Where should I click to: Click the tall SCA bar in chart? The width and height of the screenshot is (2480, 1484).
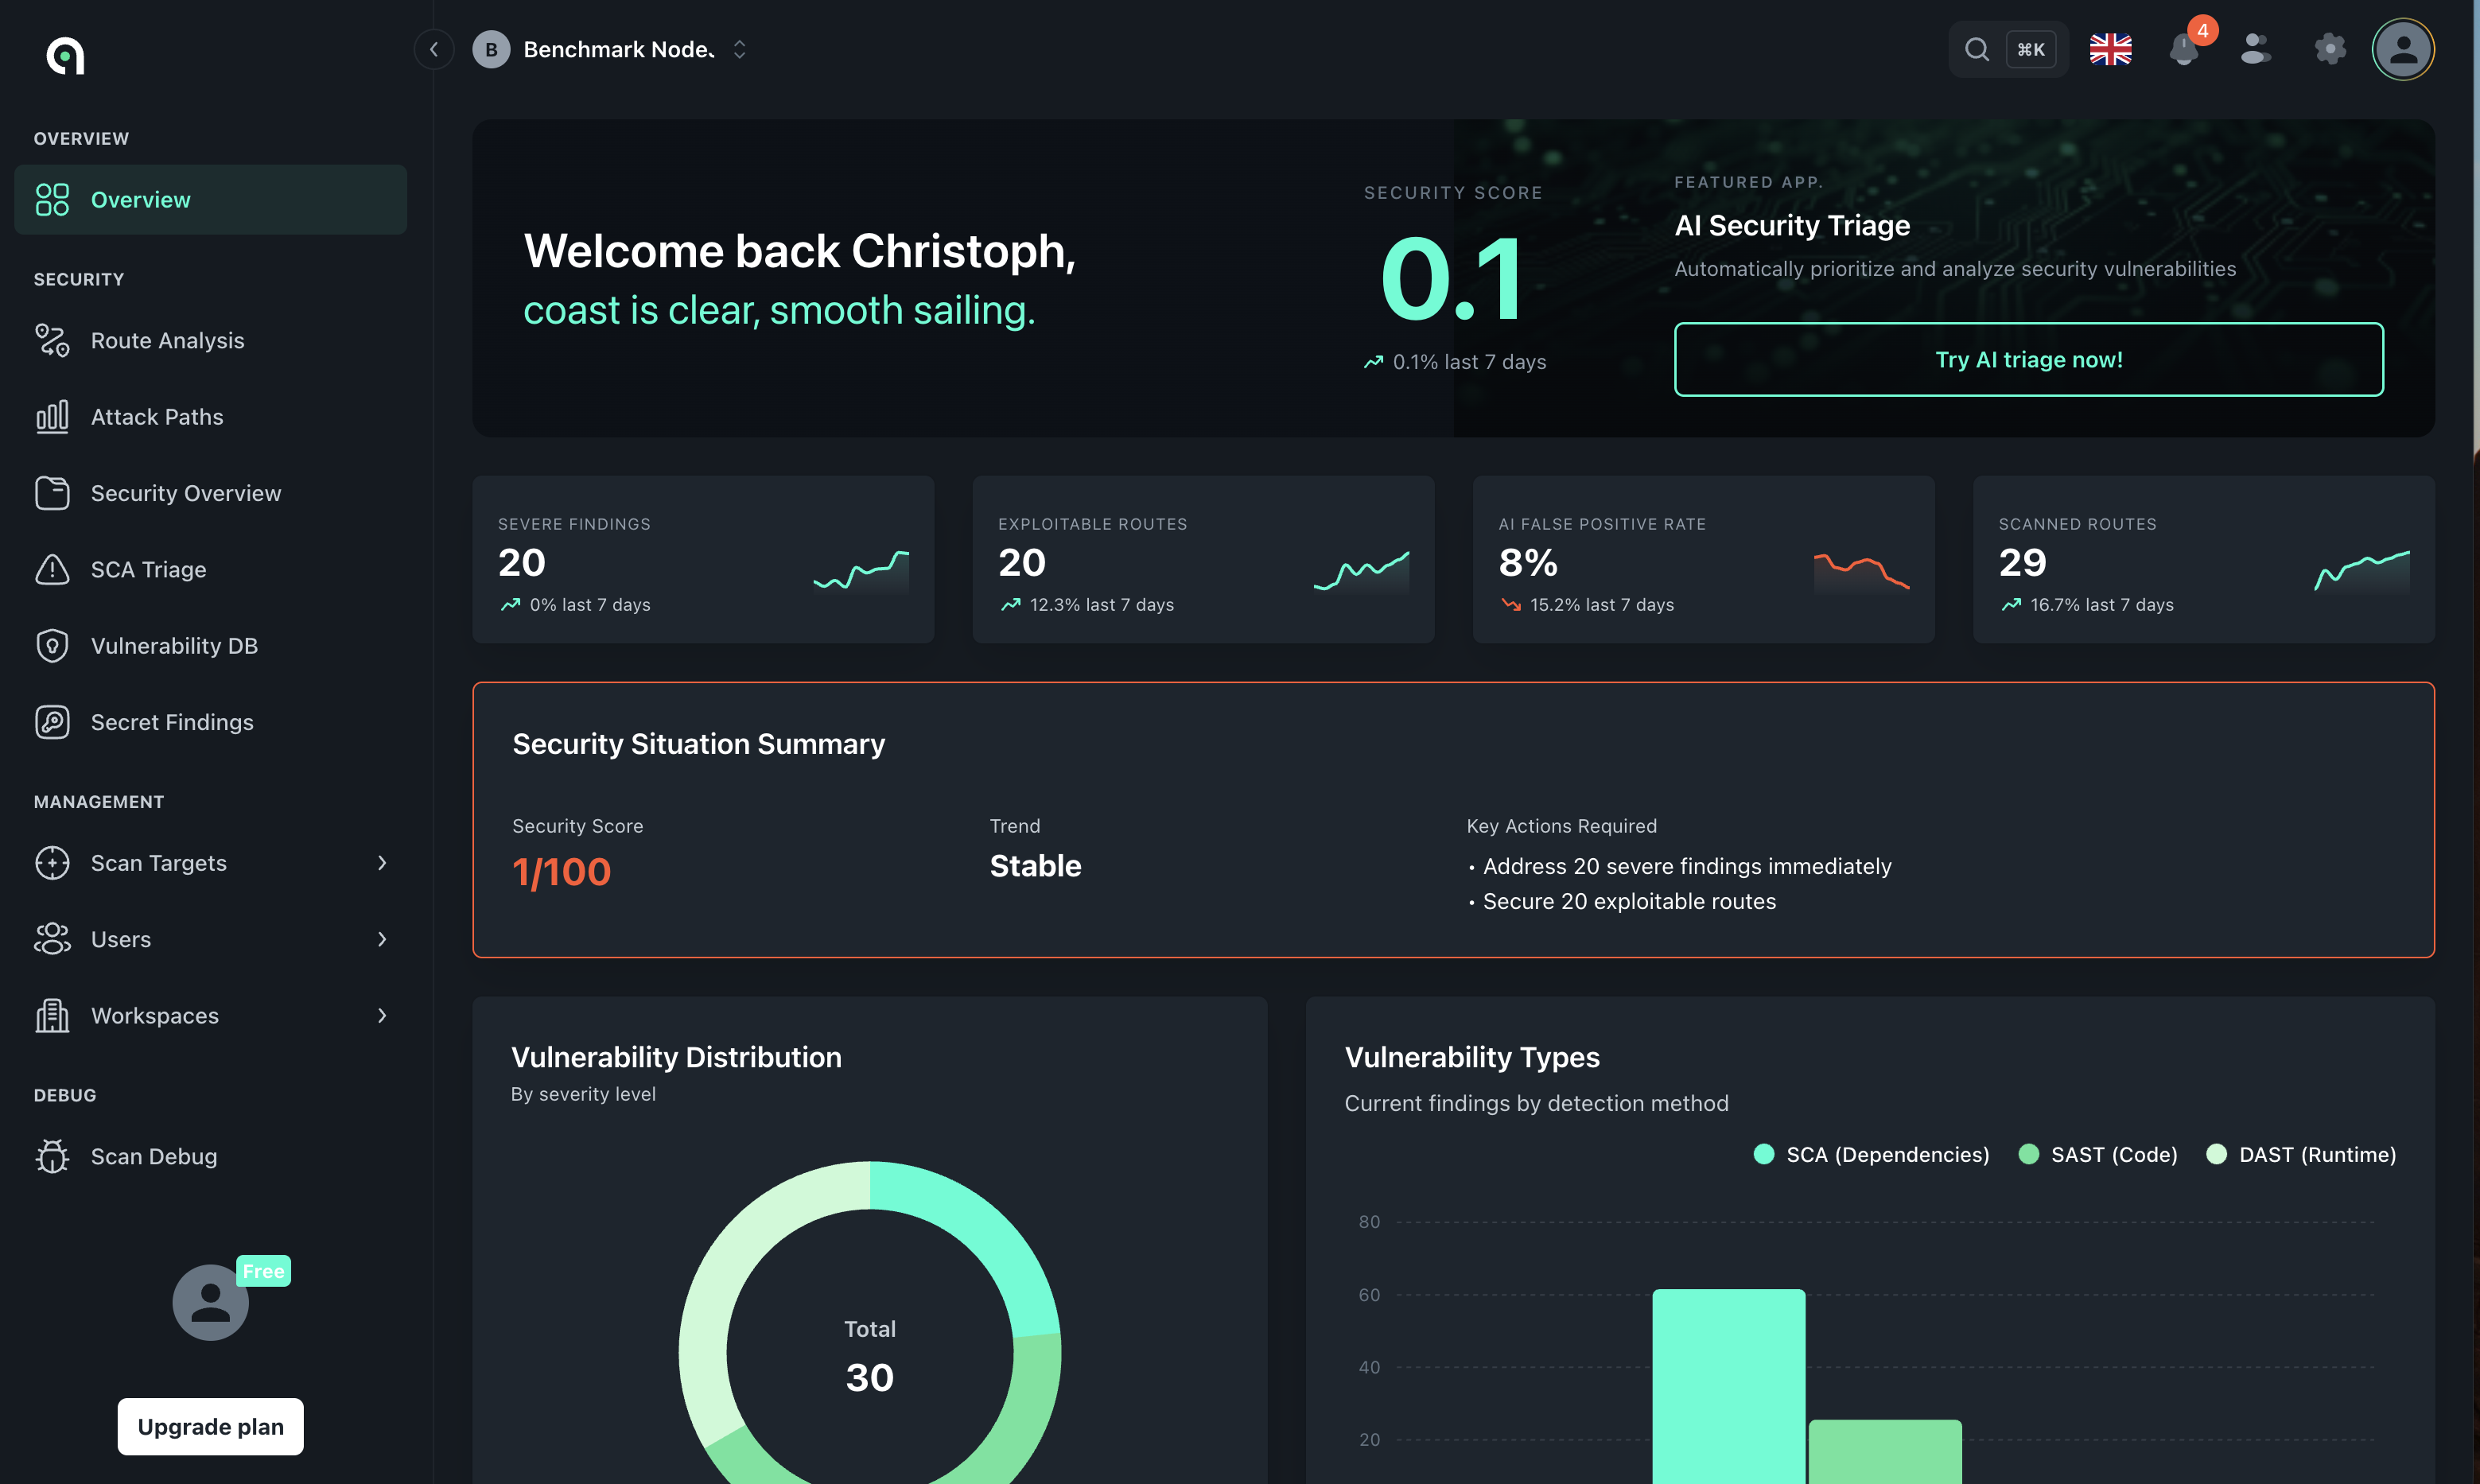pos(1729,1386)
